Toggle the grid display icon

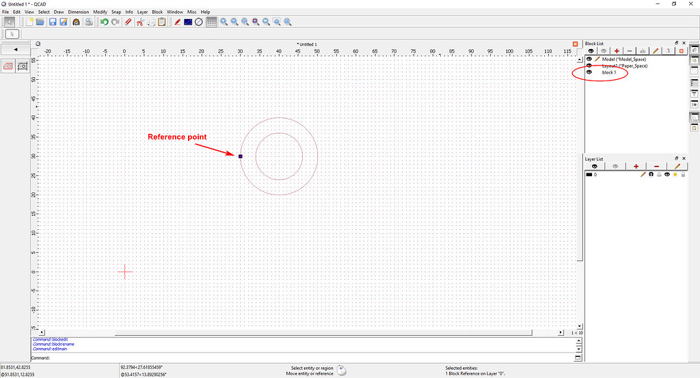pyautogui.click(x=212, y=22)
